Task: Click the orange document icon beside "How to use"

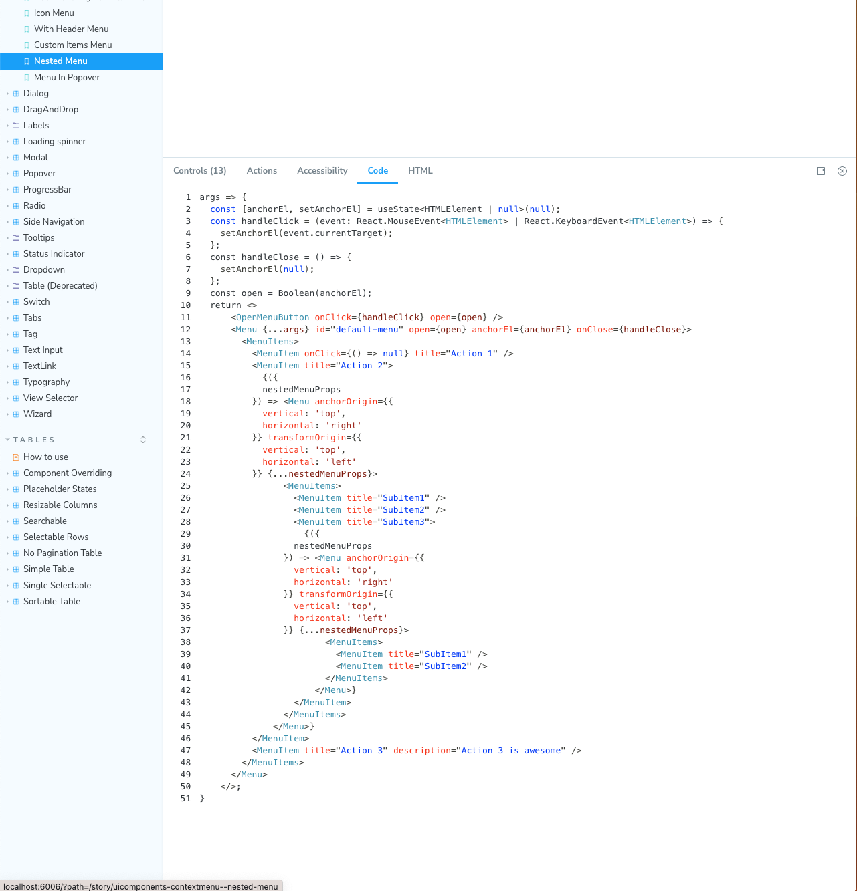Action: (x=16, y=457)
